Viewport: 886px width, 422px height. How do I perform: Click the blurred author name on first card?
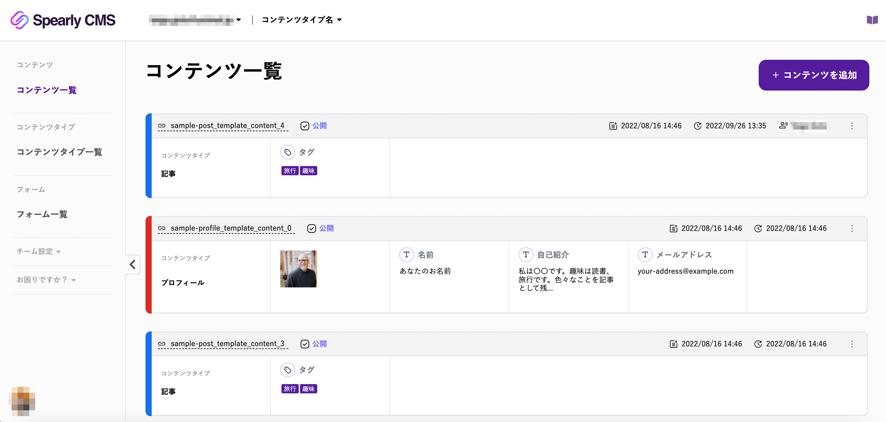point(809,126)
